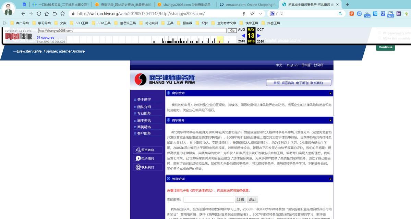Click the 您的邮箱 email input field
The height and width of the screenshot is (219, 411).
209,199
